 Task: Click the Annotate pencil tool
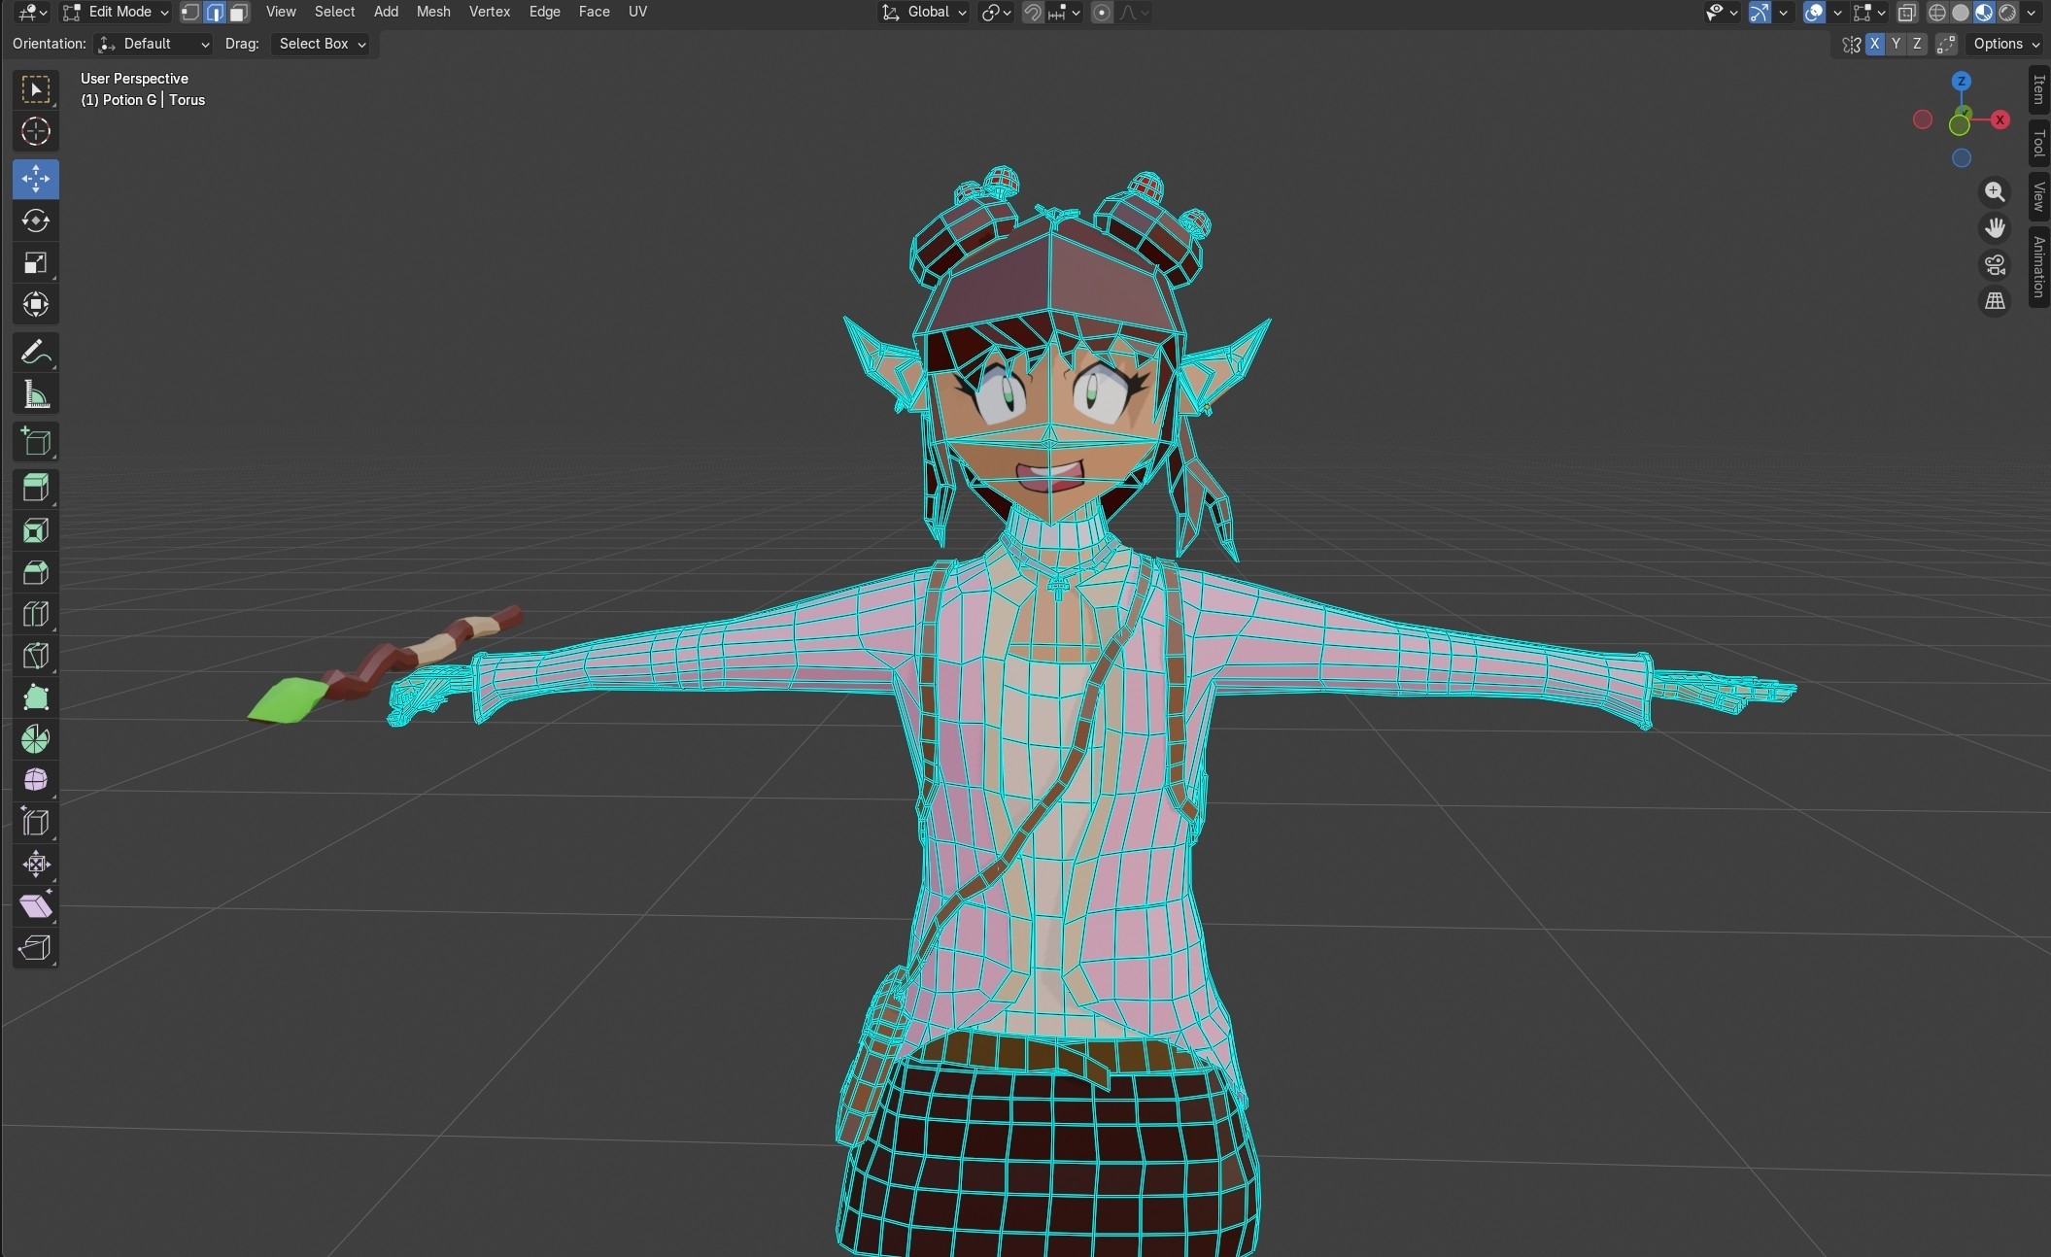pyautogui.click(x=36, y=352)
